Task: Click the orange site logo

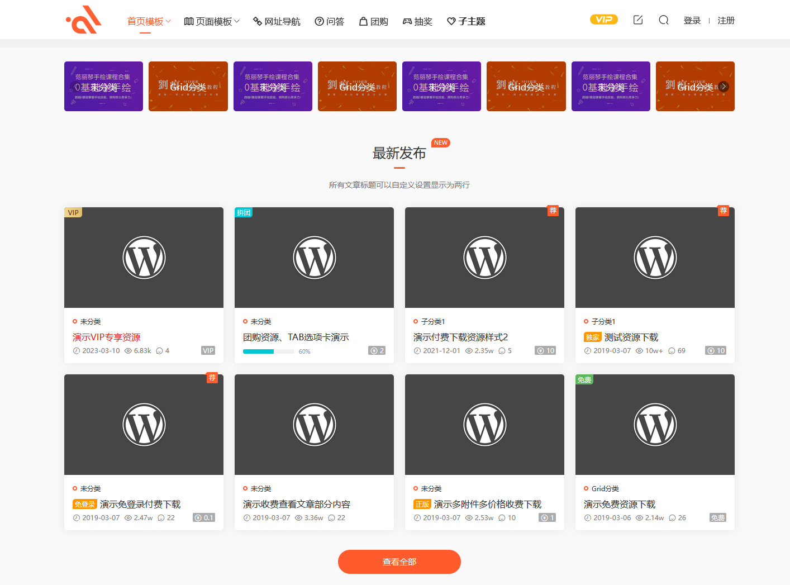Action: coord(84,20)
